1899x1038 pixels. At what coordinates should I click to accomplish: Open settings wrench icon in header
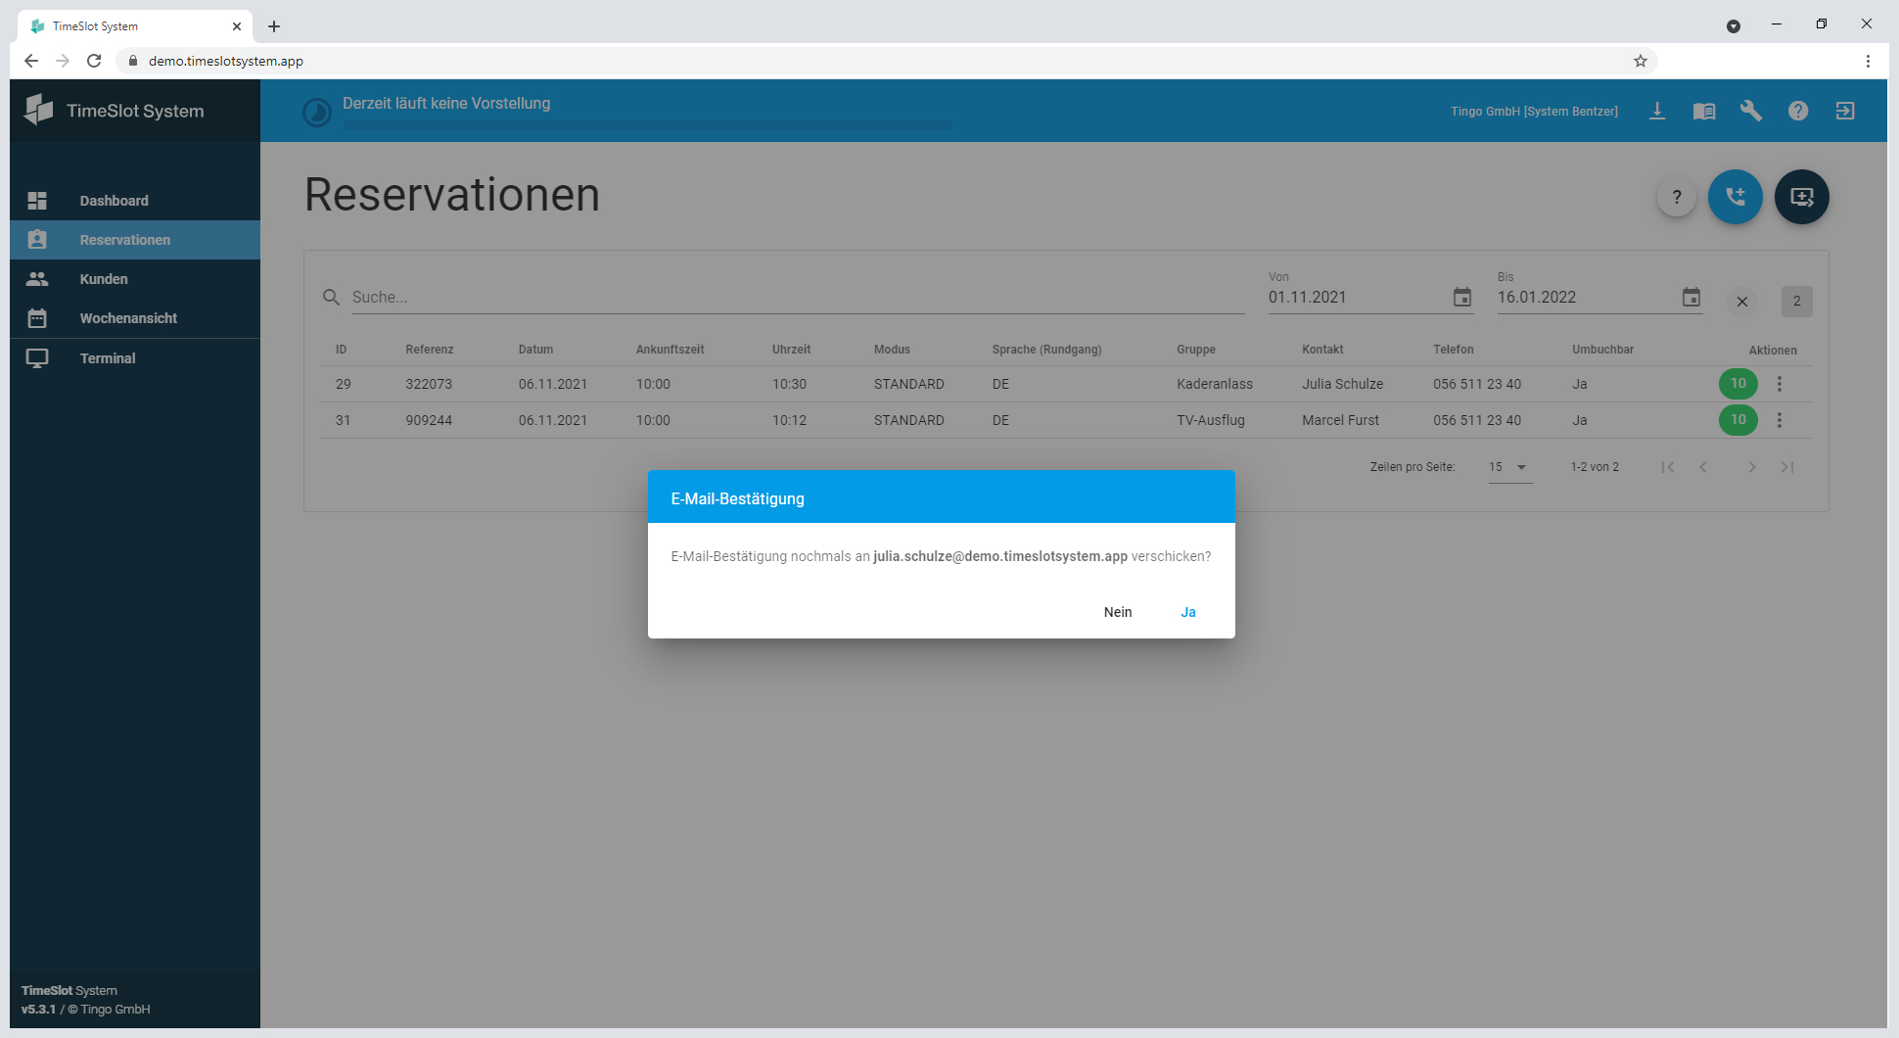point(1750,111)
